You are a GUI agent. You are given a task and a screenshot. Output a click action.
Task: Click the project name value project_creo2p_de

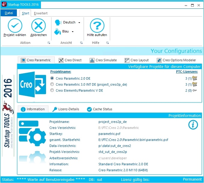click(113, 122)
